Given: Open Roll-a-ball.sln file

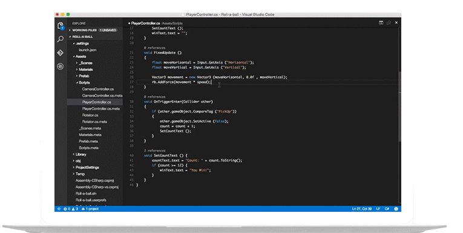Looking at the screenshot, I should 86,193.
